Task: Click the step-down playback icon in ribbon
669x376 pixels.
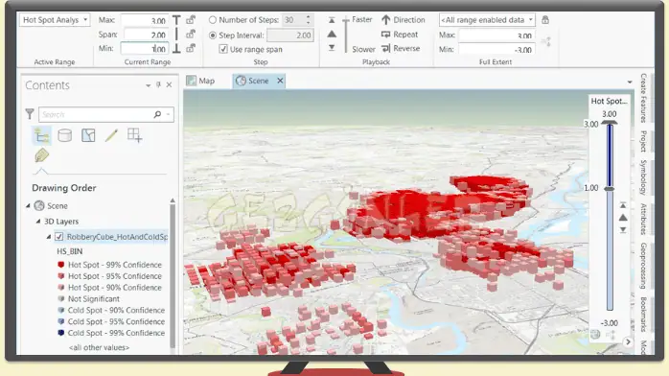Action: (332, 48)
